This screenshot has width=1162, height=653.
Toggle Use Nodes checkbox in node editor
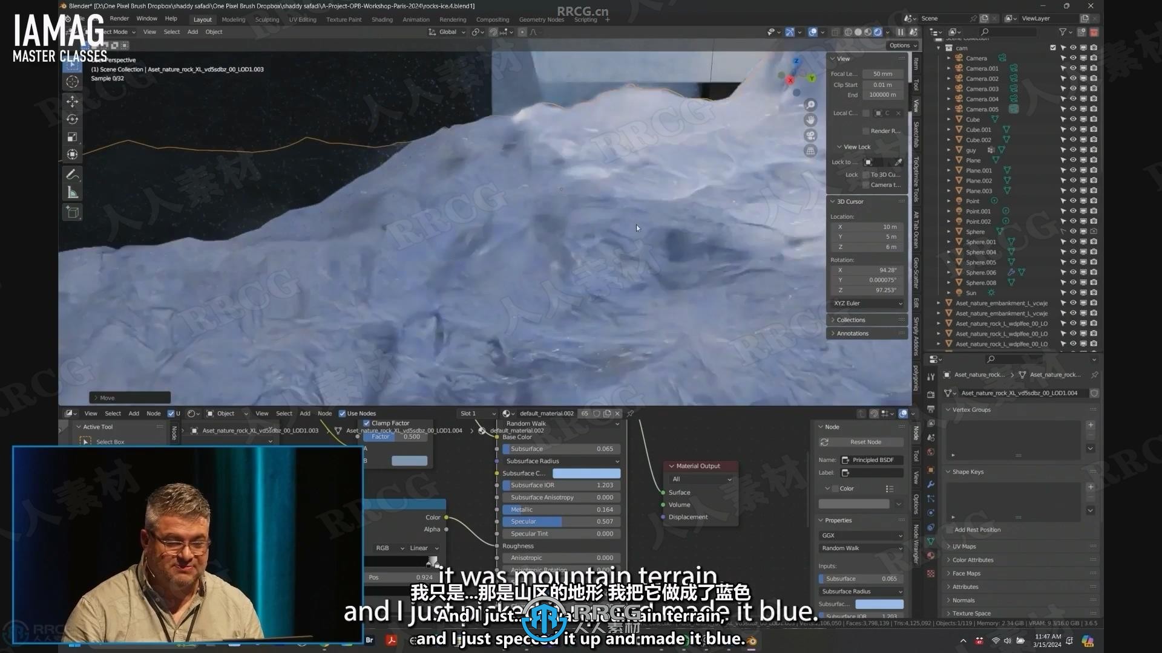tap(343, 414)
